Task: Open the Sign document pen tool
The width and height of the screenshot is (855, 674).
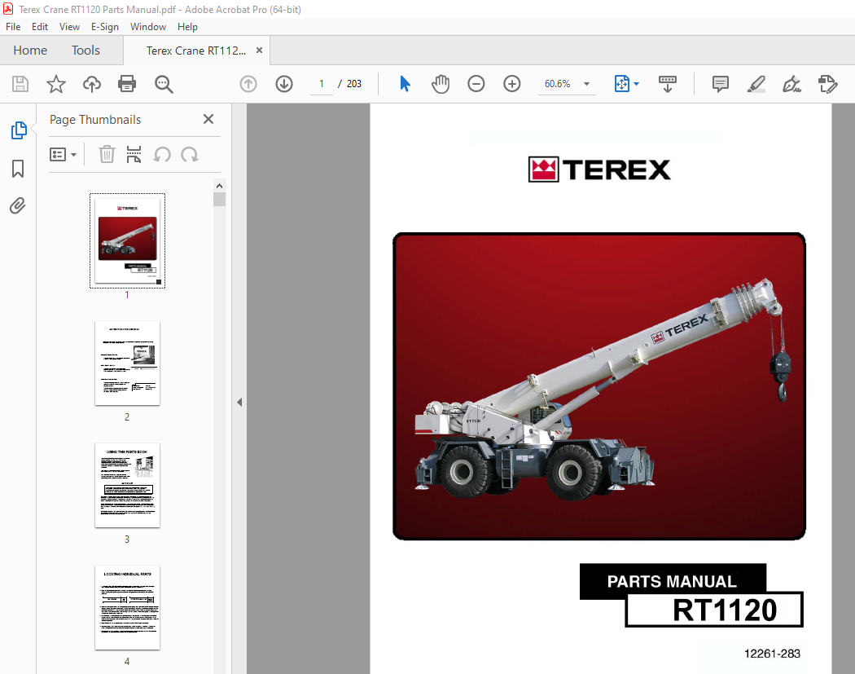Action: (791, 84)
